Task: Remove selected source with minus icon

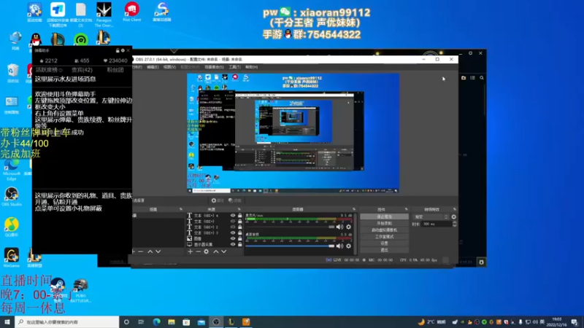Action: coord(198,251)
